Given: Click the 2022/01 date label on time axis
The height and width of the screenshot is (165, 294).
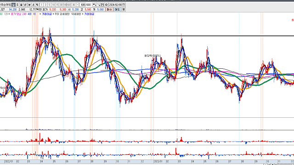Looking at the screenshot, I should 9,161.
